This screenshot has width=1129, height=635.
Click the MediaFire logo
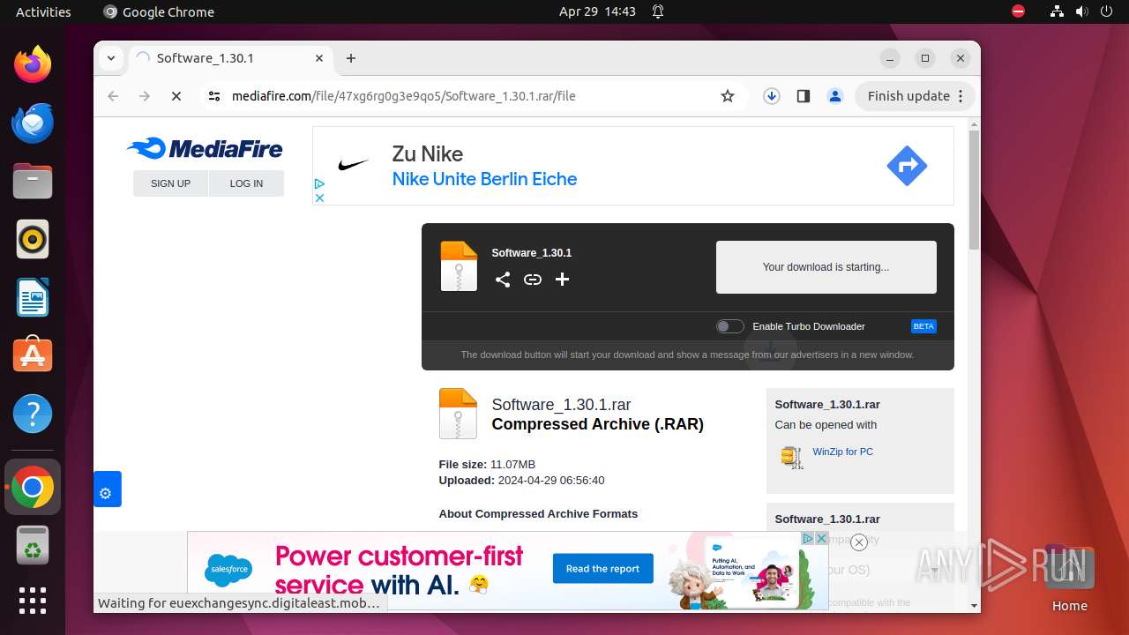click(205, 148)
